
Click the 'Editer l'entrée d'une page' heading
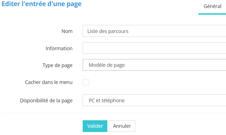41,5
